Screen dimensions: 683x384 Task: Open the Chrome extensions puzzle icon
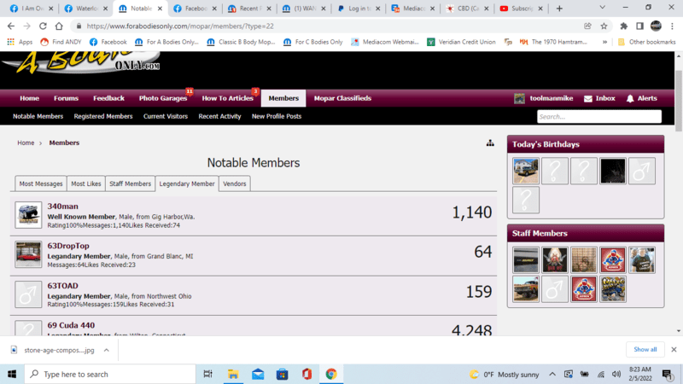pos(623,26)
